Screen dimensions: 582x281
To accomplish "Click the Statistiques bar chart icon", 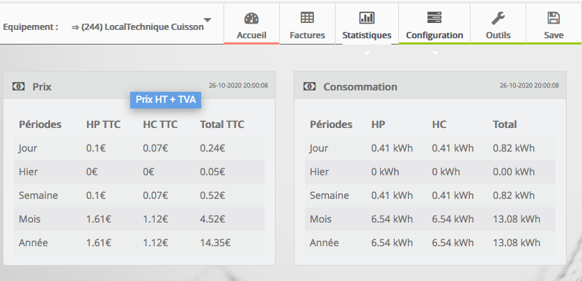I will click(x=367, y=18).
